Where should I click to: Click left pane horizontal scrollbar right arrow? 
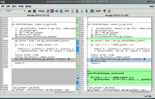(74, 92)
